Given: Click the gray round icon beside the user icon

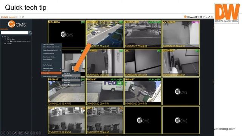Looking at the screenshot, I should 188,17.
